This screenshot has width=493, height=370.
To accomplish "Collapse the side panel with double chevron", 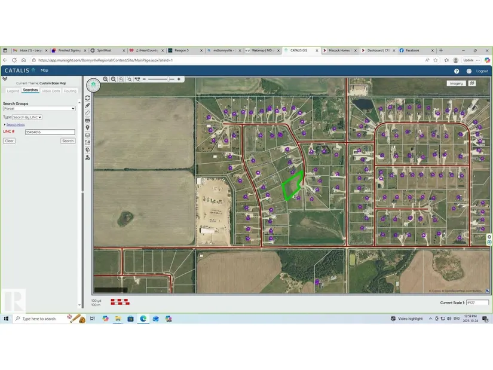I will 5,78.
